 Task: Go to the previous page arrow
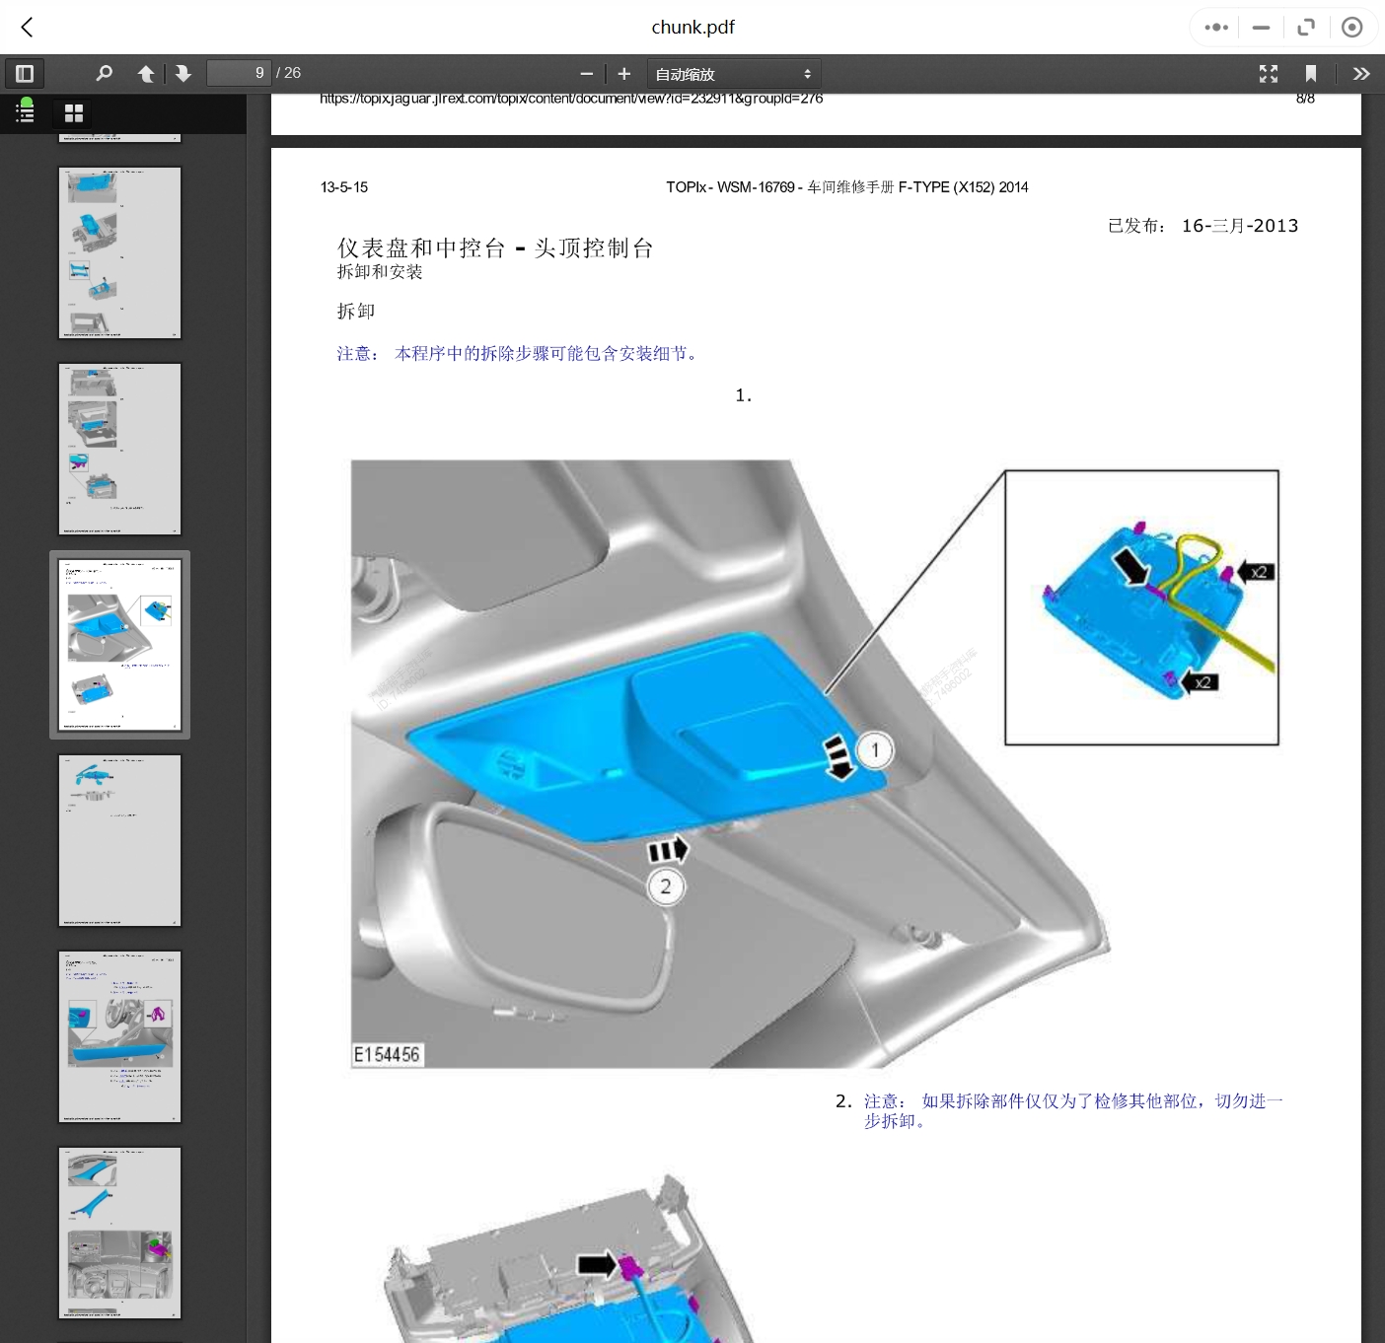coord(146,74)
